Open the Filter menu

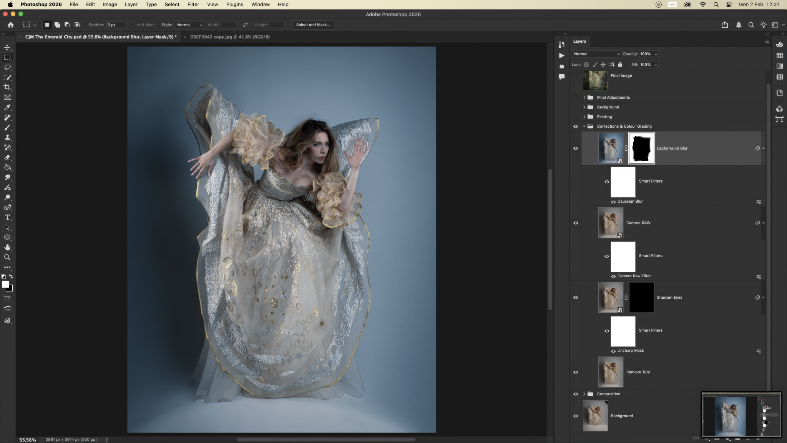[193, 5]
